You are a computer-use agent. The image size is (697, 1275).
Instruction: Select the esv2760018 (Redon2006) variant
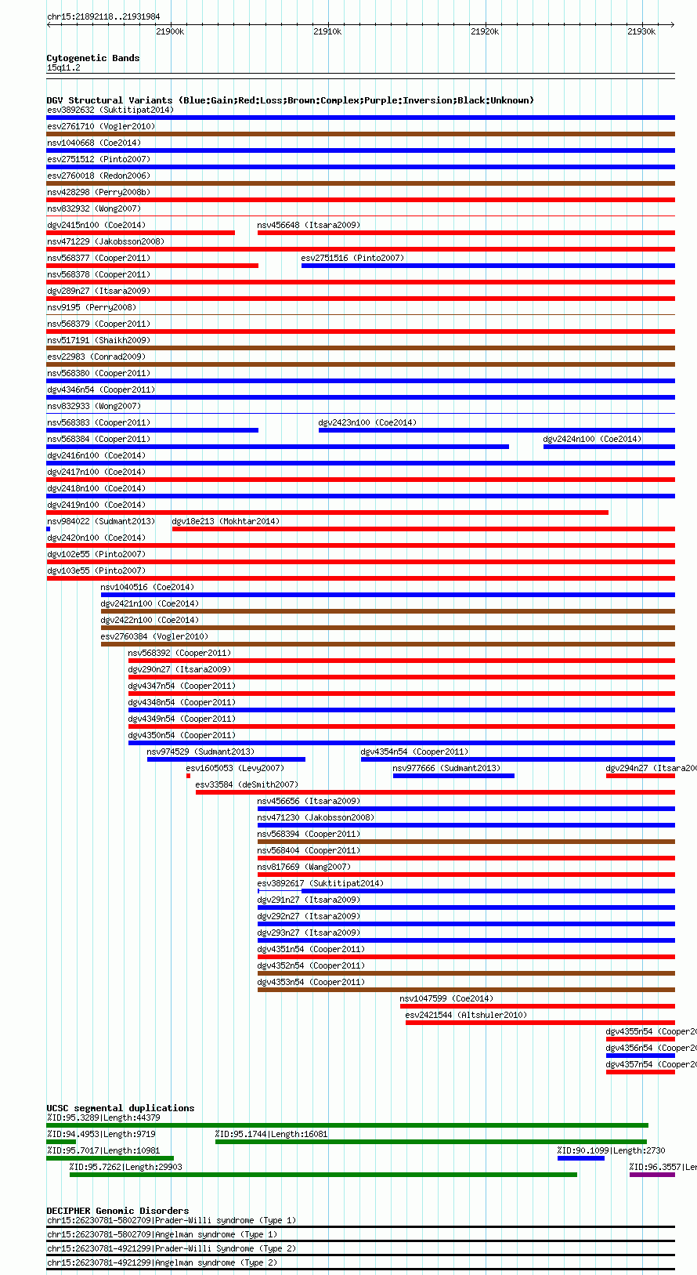click(99, 176)
